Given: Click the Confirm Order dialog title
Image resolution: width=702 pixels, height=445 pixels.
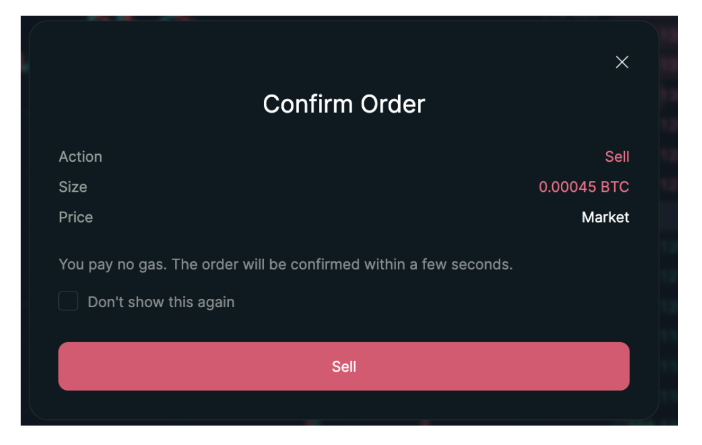Looking at the screenshot, I should click(343, 104).
